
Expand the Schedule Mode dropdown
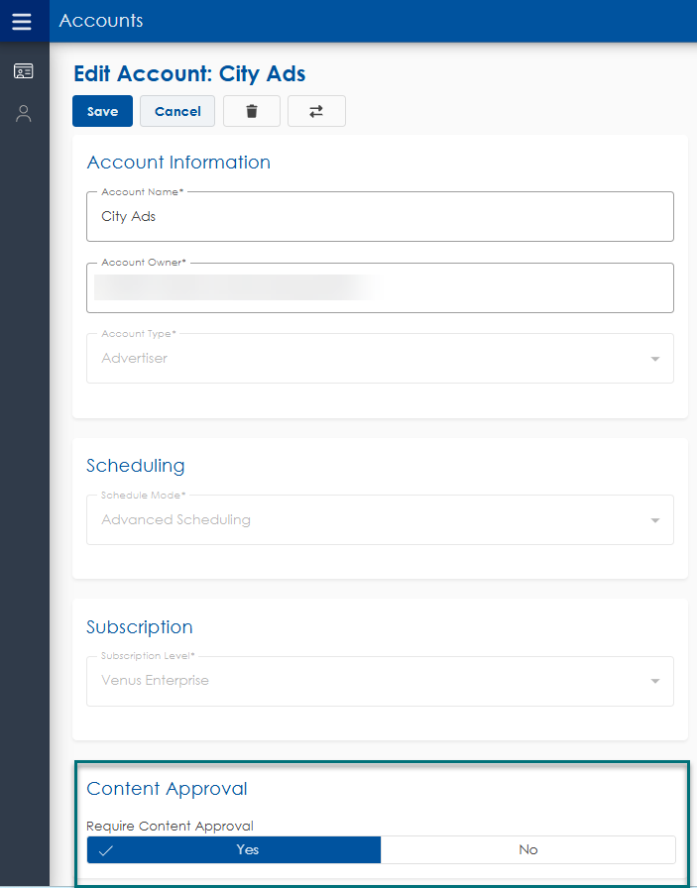pyautogui.click(x=654, y=520)
